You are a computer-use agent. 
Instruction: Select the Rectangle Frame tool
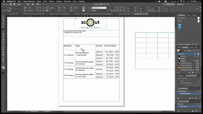click(x=3, y=39)
